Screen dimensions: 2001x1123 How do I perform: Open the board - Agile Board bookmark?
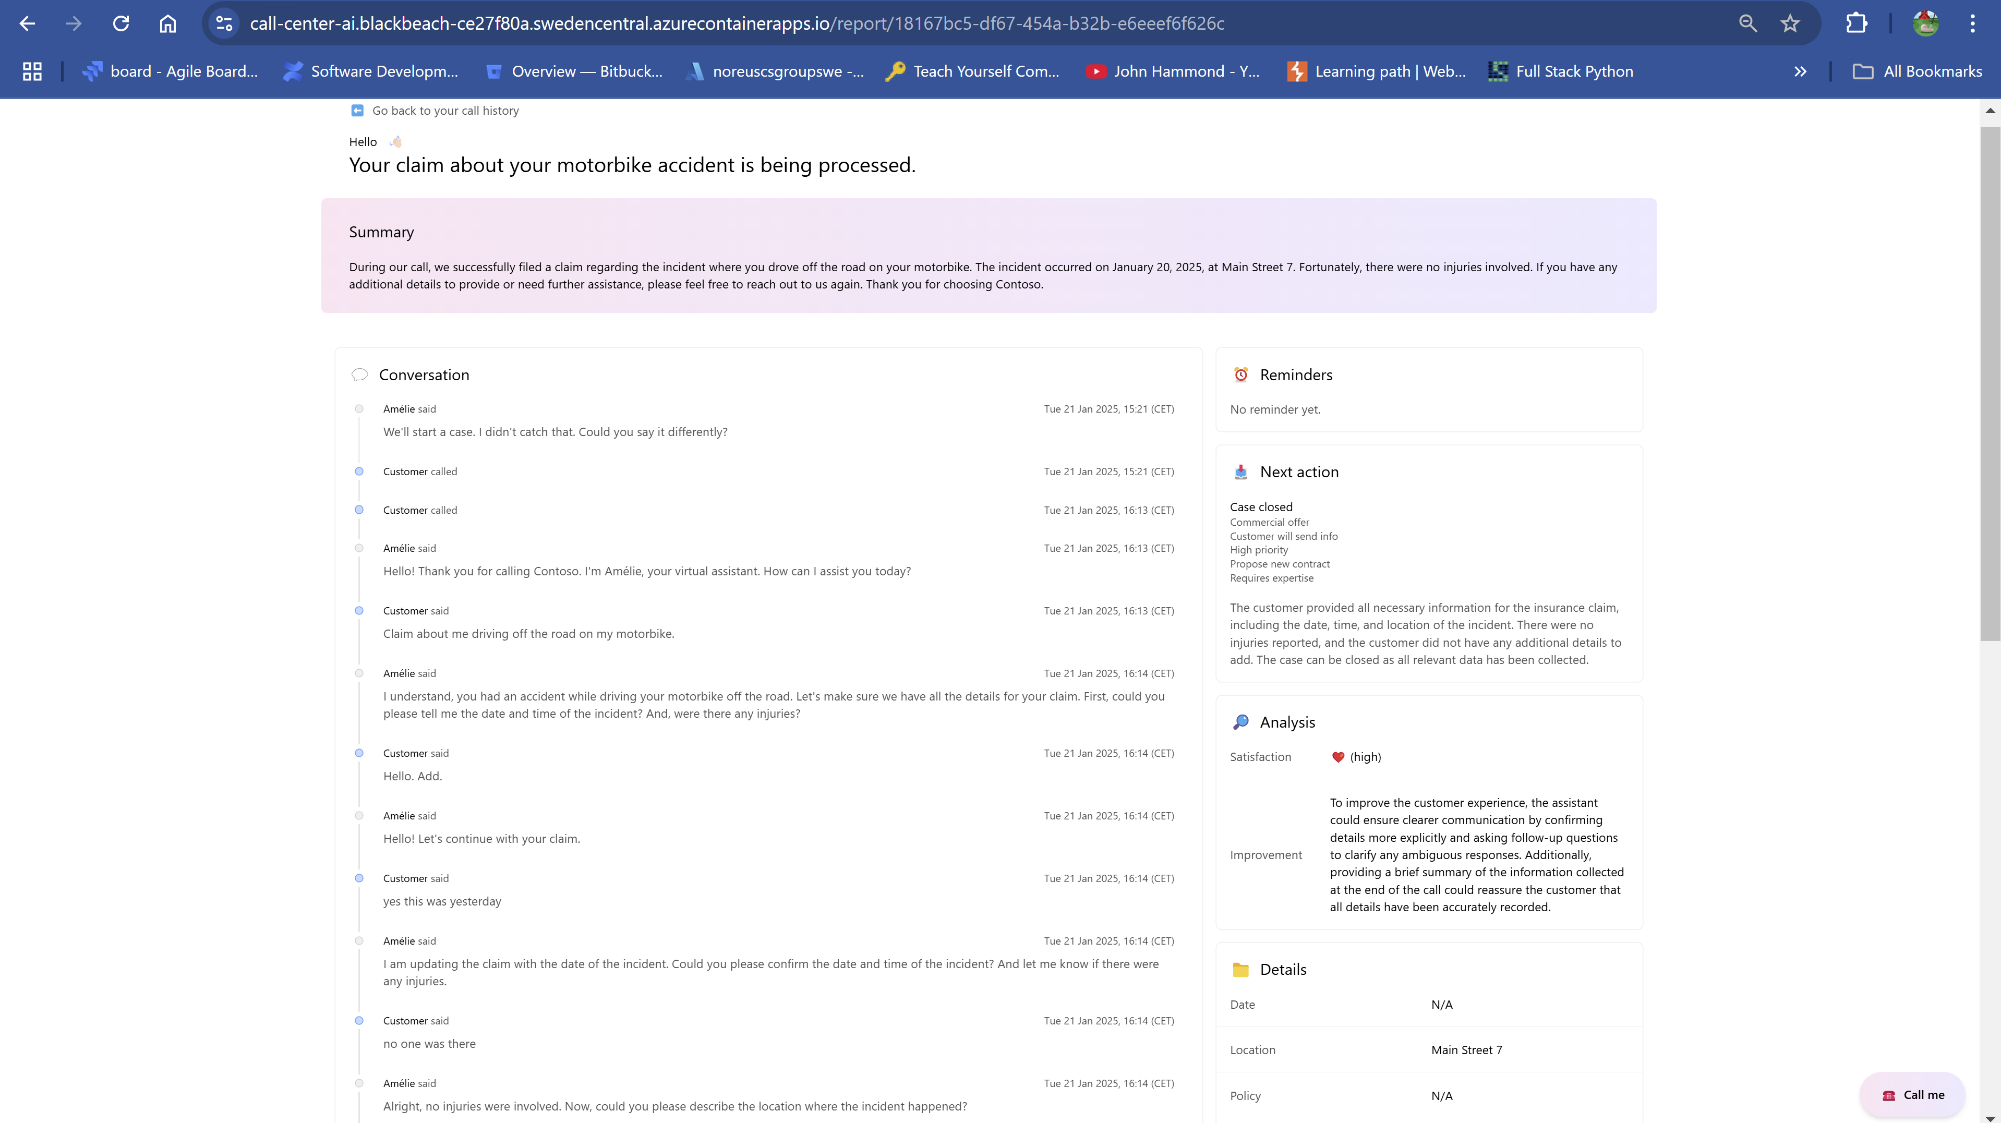click(x=170, y=71)
